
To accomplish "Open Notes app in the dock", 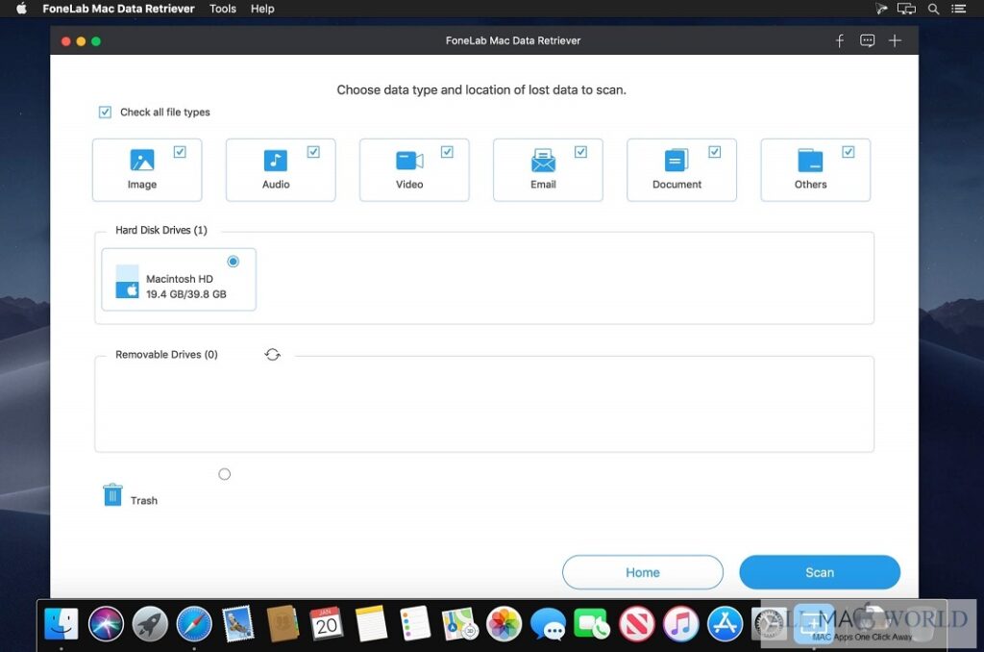I will click(x=371, y=624).
